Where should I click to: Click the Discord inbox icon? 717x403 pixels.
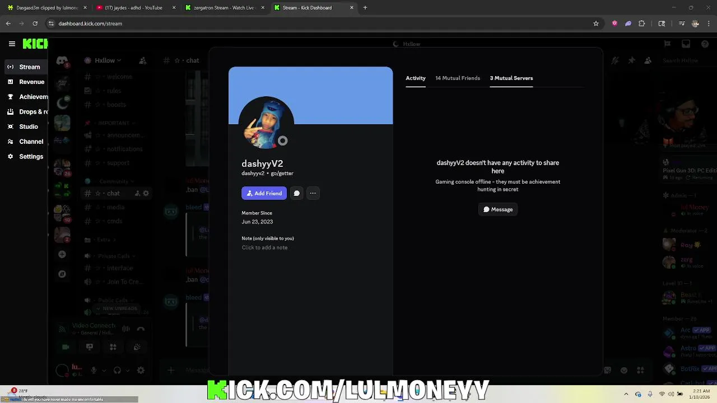(686, 44)
